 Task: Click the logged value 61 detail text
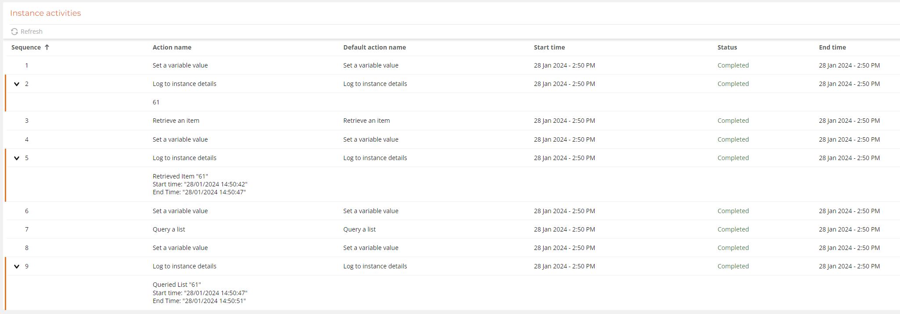tap(156, 102)
